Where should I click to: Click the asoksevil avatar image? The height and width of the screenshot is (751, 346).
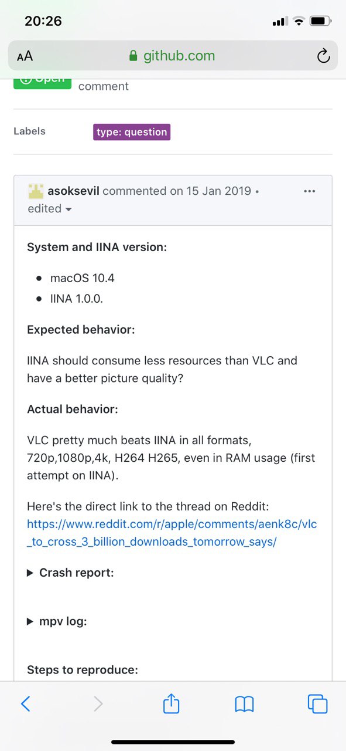[x=36, y=191]
